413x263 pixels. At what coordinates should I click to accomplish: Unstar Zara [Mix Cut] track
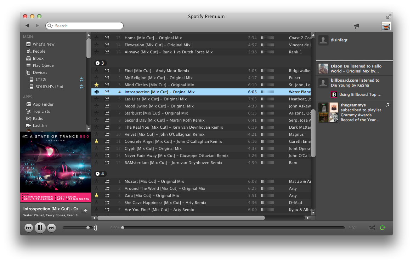point(97,195)
